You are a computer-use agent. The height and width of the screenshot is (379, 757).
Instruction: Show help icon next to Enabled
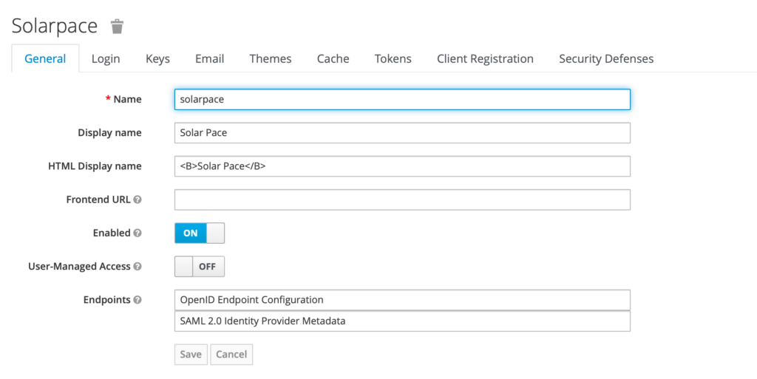138,233
